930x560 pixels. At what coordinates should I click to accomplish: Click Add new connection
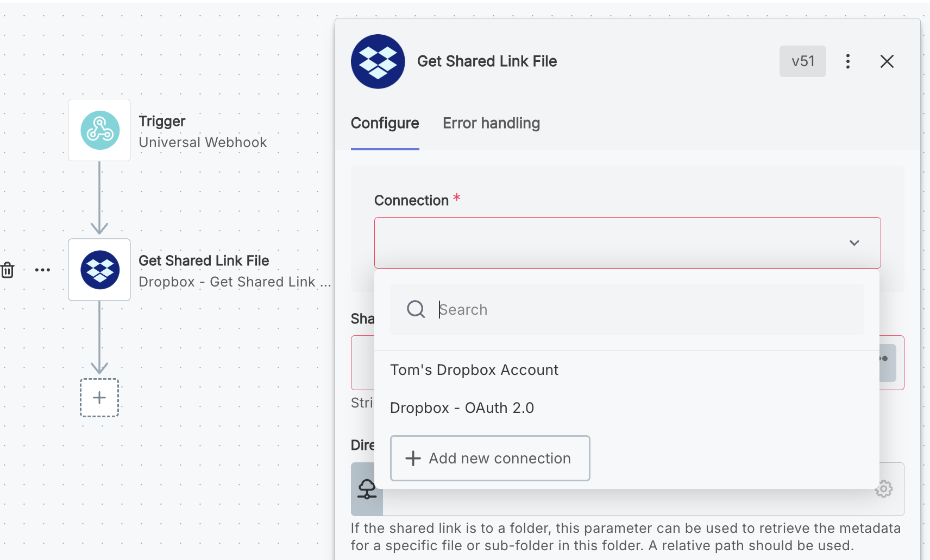[489, 458]
